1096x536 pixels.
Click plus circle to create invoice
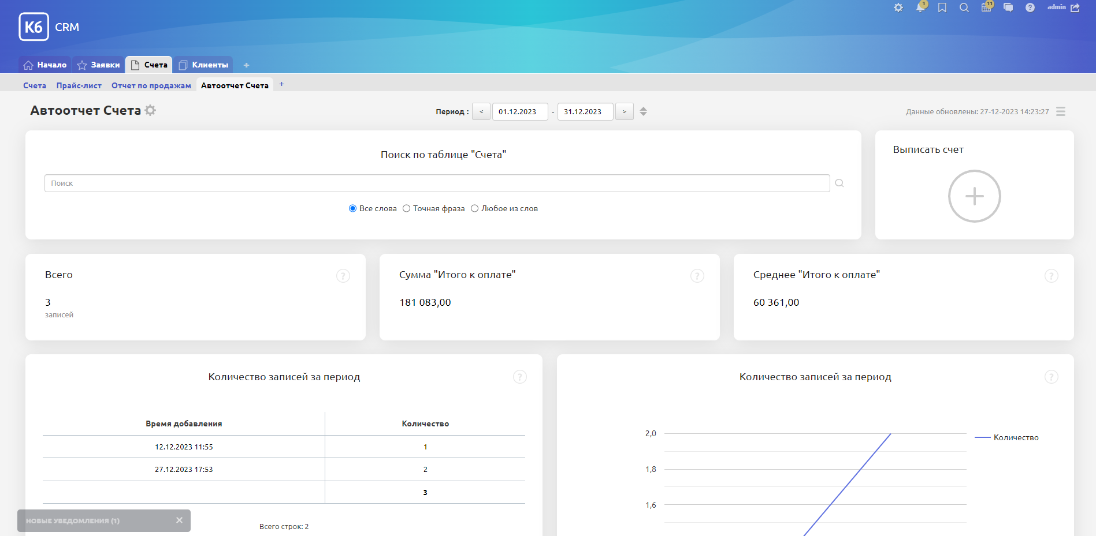click(974, 196)
